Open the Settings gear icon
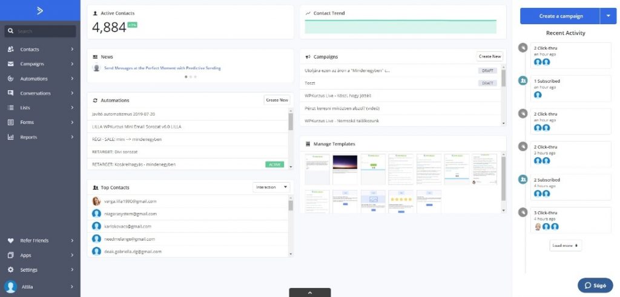620x297 pixels. pos(10,270)
